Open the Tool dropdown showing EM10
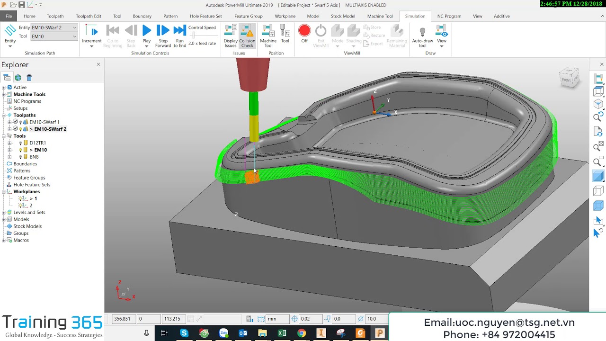This screenshot has height=341, width=606. click(53, 36)
